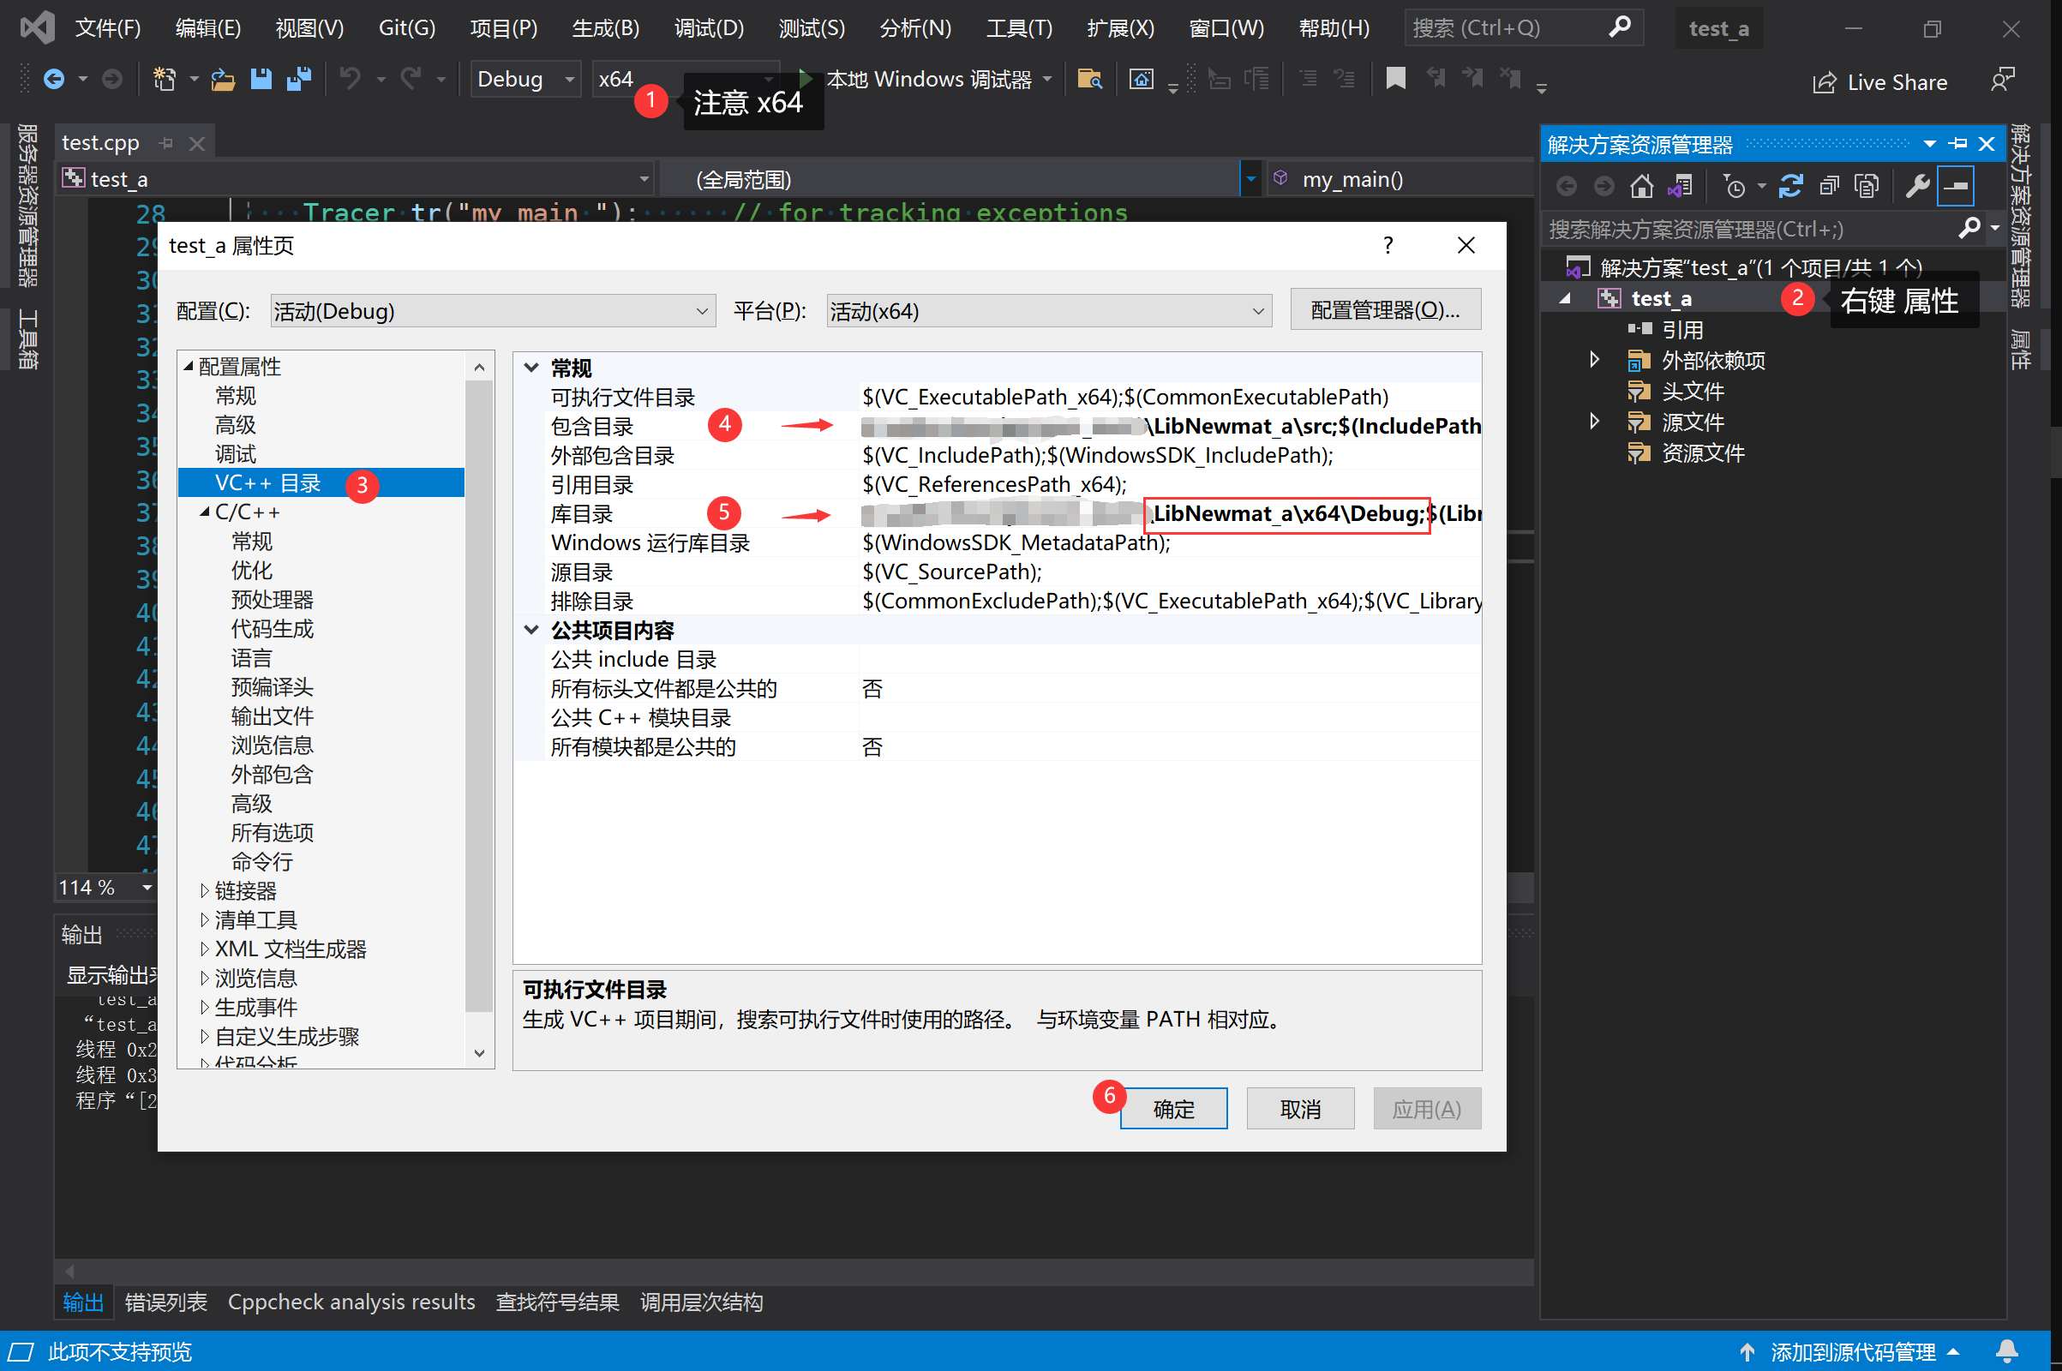Click the redo arrow in the toolbar
The image size is (2062, 1371).
(x=411, y=80)
